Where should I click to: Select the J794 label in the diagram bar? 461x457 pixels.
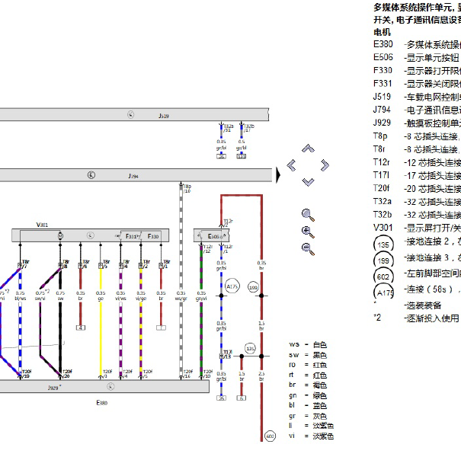click(x=133, y=176)
